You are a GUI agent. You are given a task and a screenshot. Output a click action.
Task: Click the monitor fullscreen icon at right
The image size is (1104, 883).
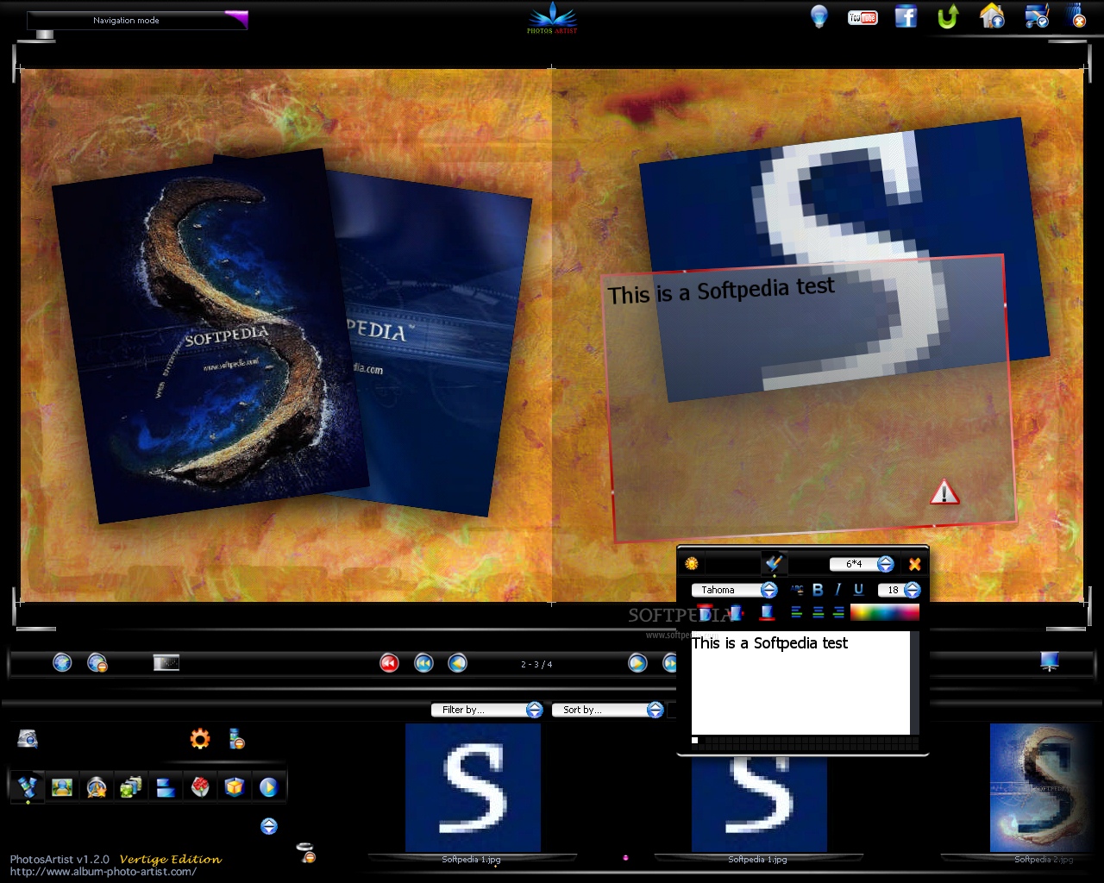(x=1050, y=661)
